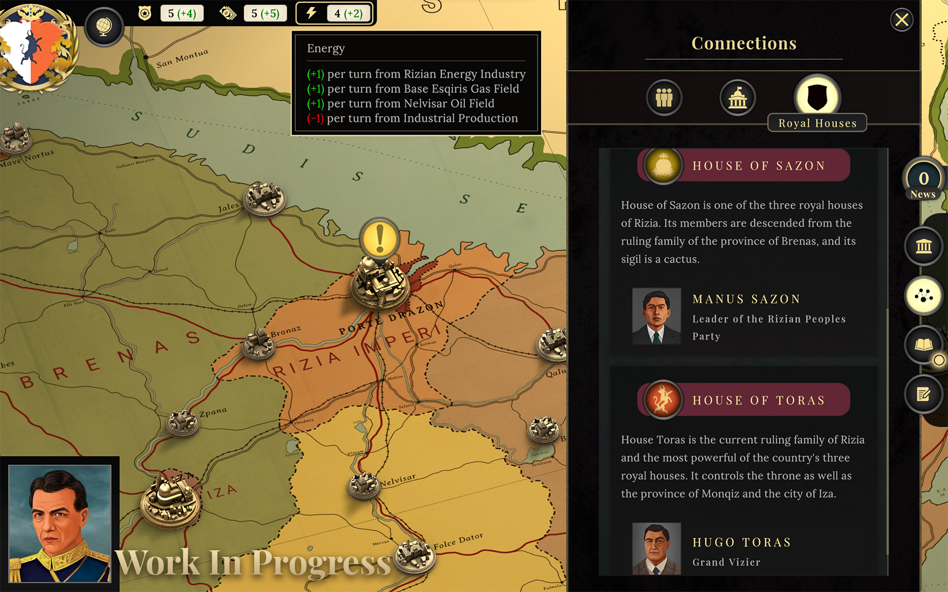Click the budget money resource counter

click(x=253, y=13)
